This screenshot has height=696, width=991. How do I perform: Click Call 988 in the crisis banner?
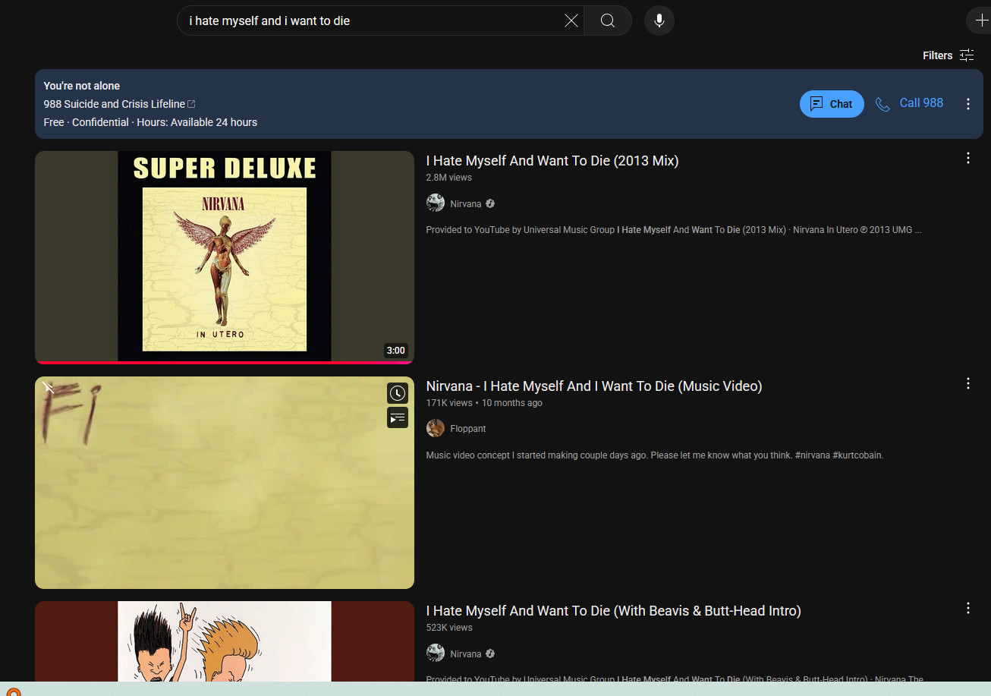click(x=910, y=103)
